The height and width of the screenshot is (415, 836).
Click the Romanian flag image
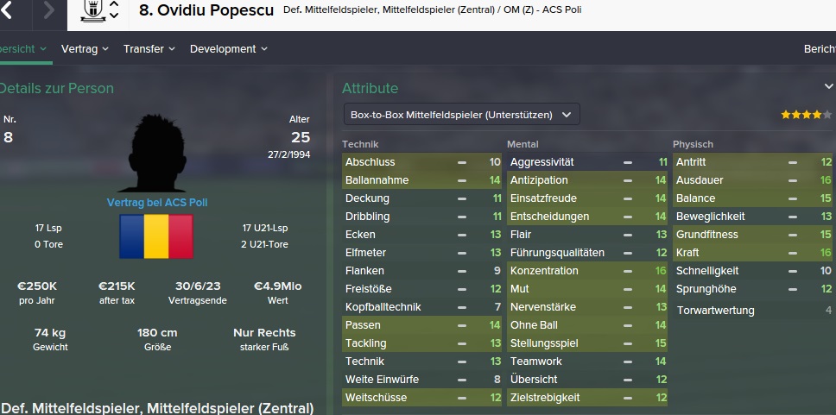tap(156, 236)
